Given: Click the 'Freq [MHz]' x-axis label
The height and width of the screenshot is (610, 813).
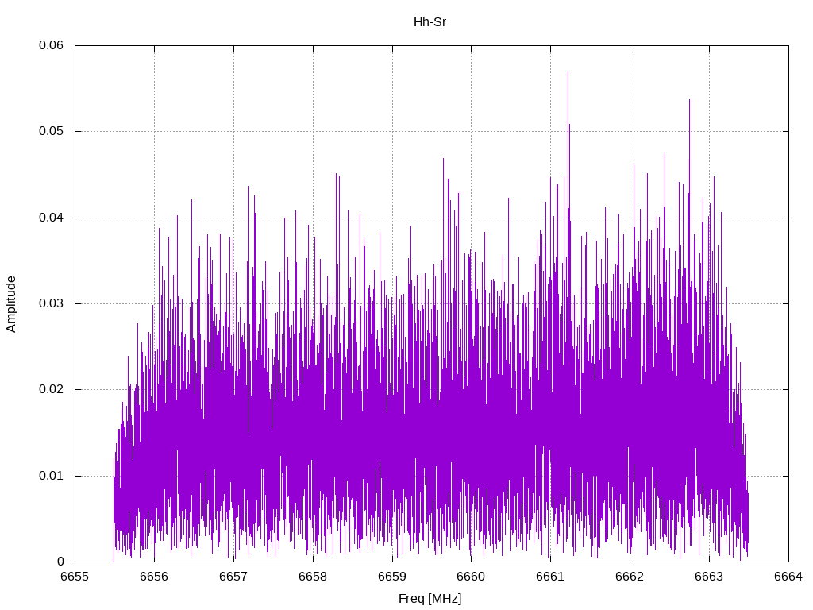Looking at the screenshot, I should (x=430, y=599).
